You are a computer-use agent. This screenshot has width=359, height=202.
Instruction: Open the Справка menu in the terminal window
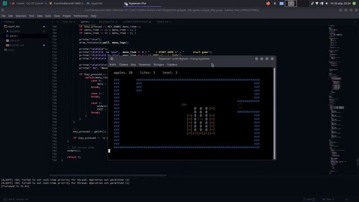point(172,65)
